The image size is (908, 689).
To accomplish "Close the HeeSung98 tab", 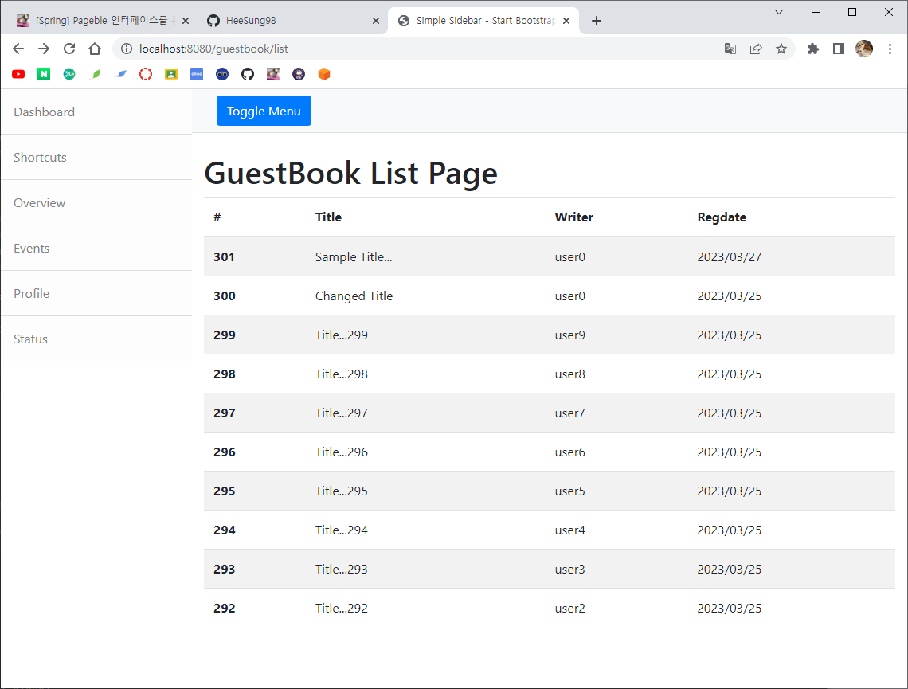I will 376,21.
